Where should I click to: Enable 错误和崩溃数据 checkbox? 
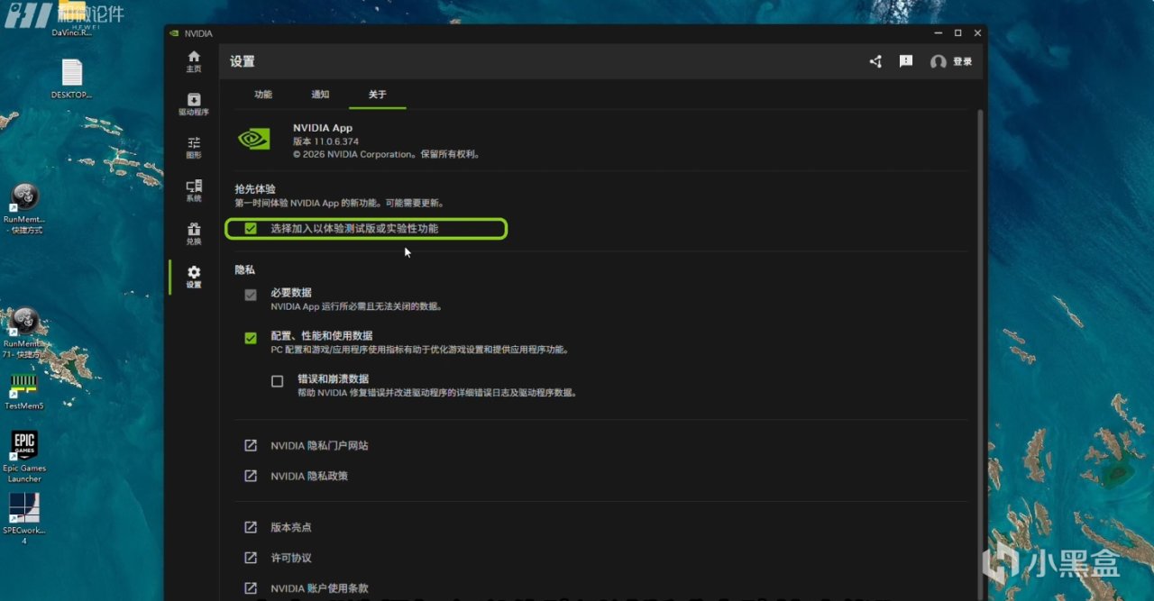point(278,381)
